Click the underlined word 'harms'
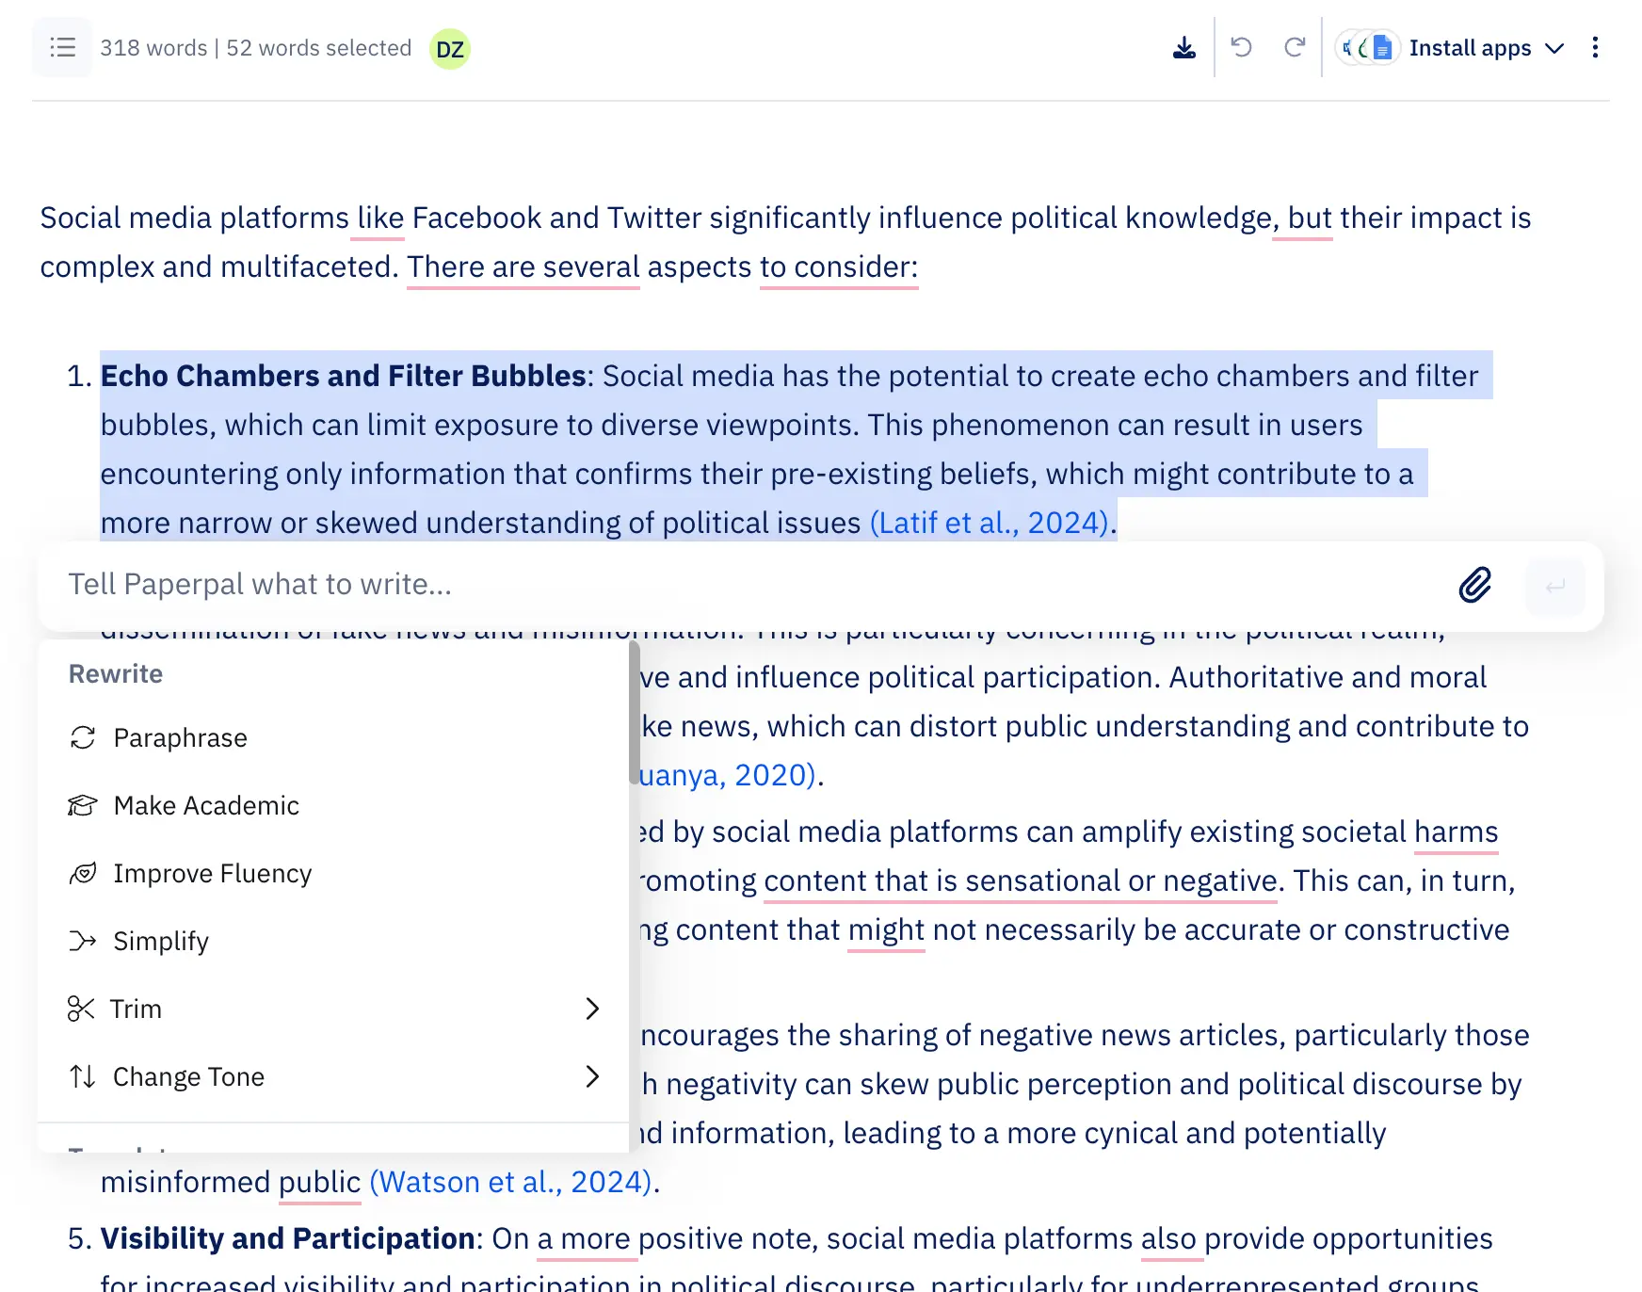Viewport: 1642px width, 1292px height. click(x=1456, y=832)
